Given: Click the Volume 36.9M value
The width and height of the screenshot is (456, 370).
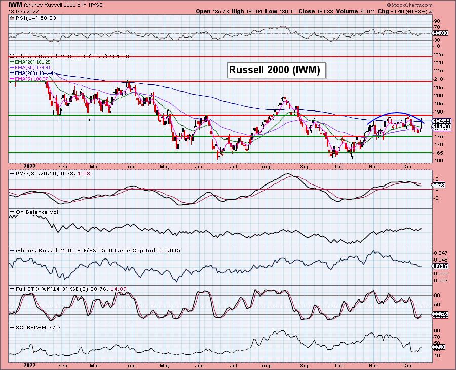Looking at the screenshot, I should click(x=355, y=11).
